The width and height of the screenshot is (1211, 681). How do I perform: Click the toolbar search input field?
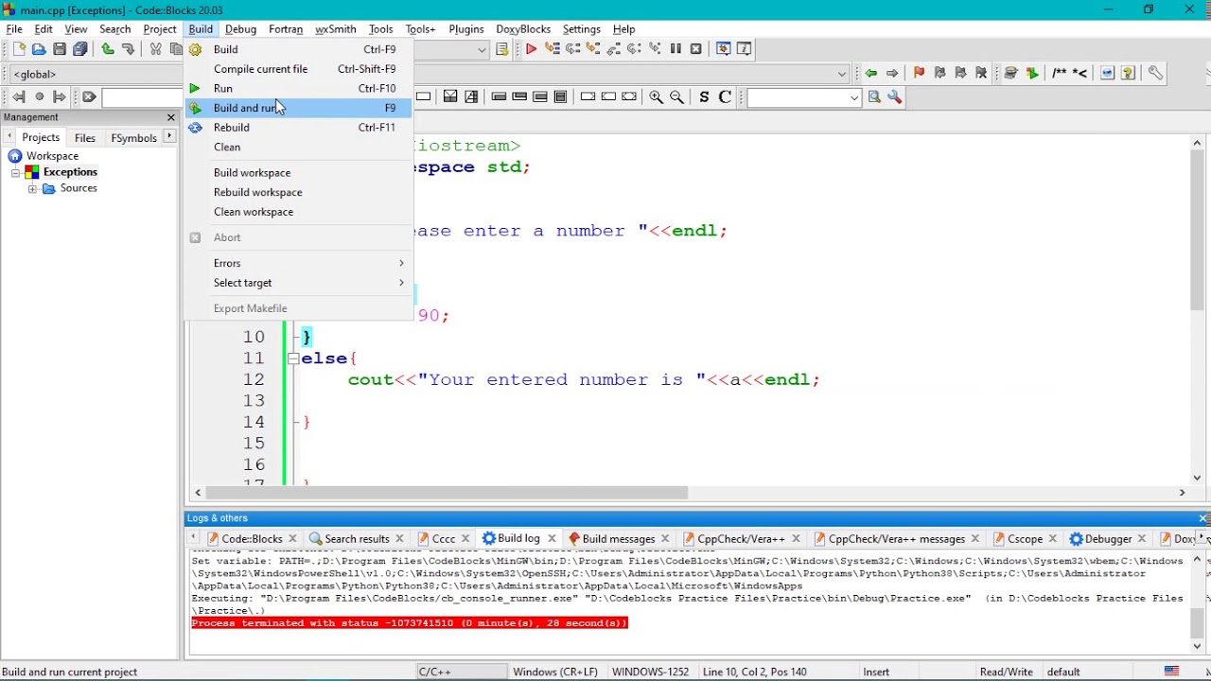[x=142, y=97]
